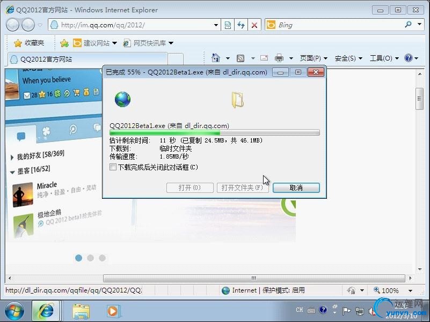Click the Internet protected mode status
The height and width of the screenshot is (322, 430).
(x=263, y=290)
